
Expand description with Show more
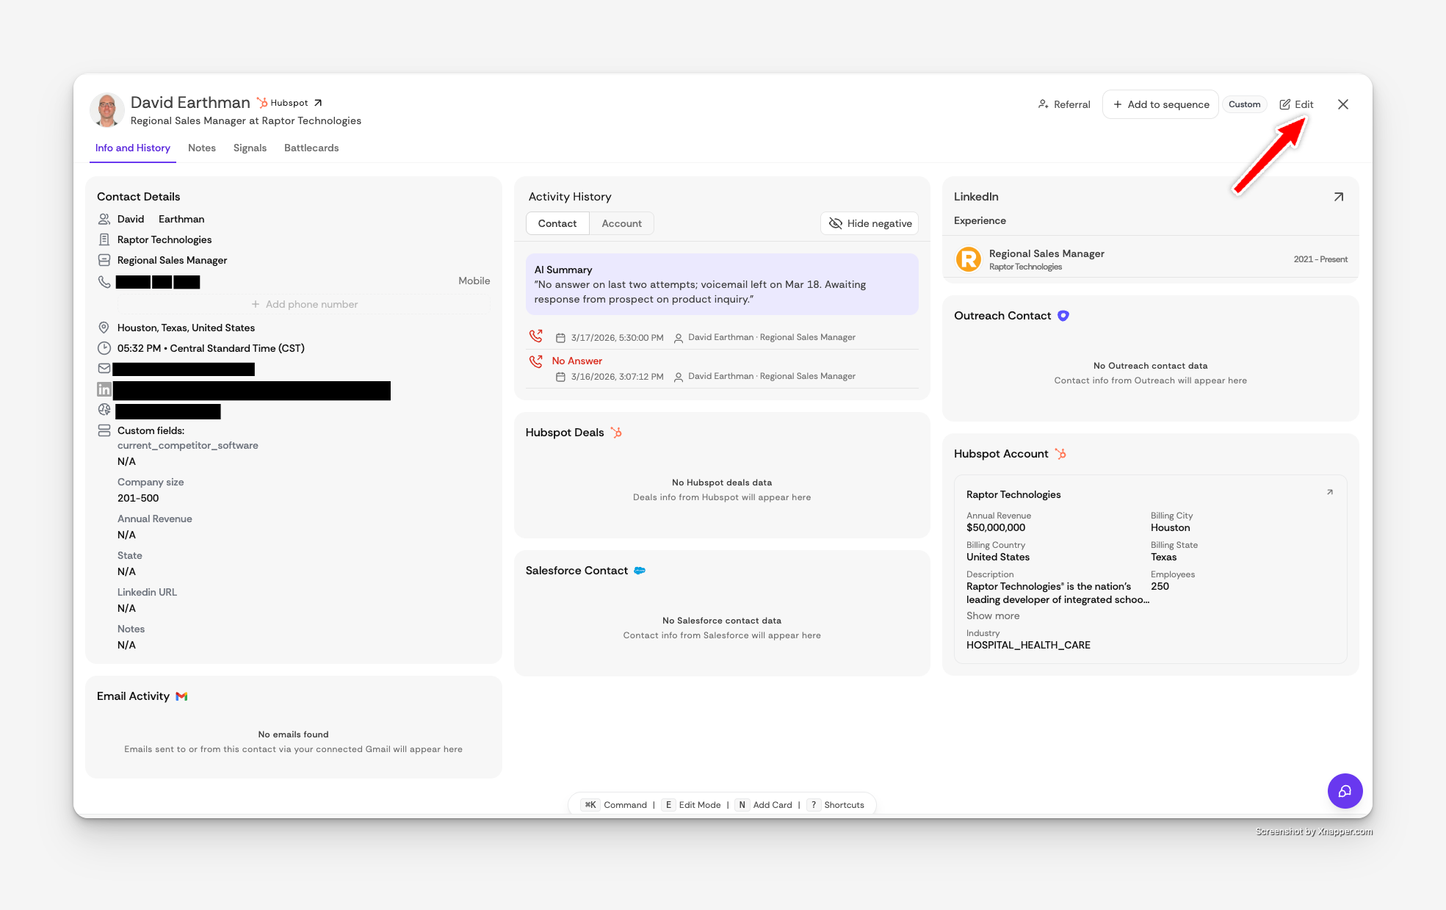(x=993, y=615)
